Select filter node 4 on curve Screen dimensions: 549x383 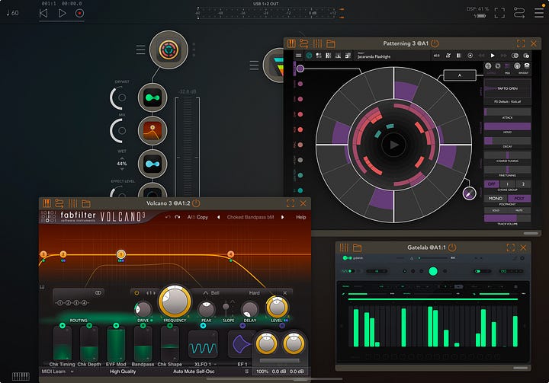[230, 254]
